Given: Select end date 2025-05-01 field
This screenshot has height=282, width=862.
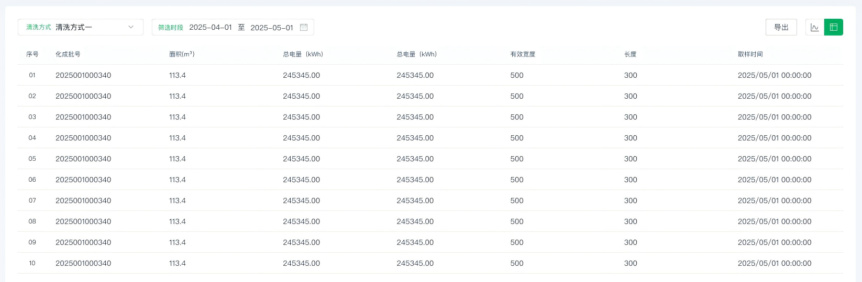Looking at the screenshot, I should click(x=272, y=27).
